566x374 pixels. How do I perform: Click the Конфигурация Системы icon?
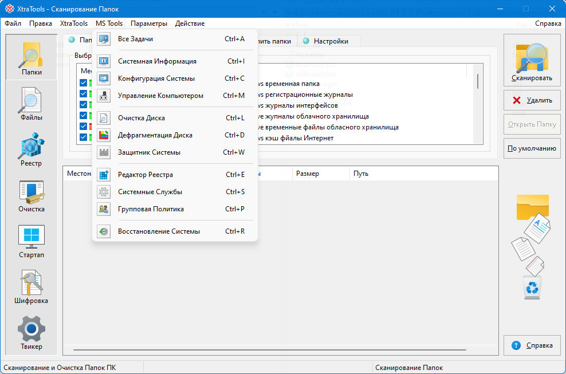pyautogui.click(x=104, y=78)
